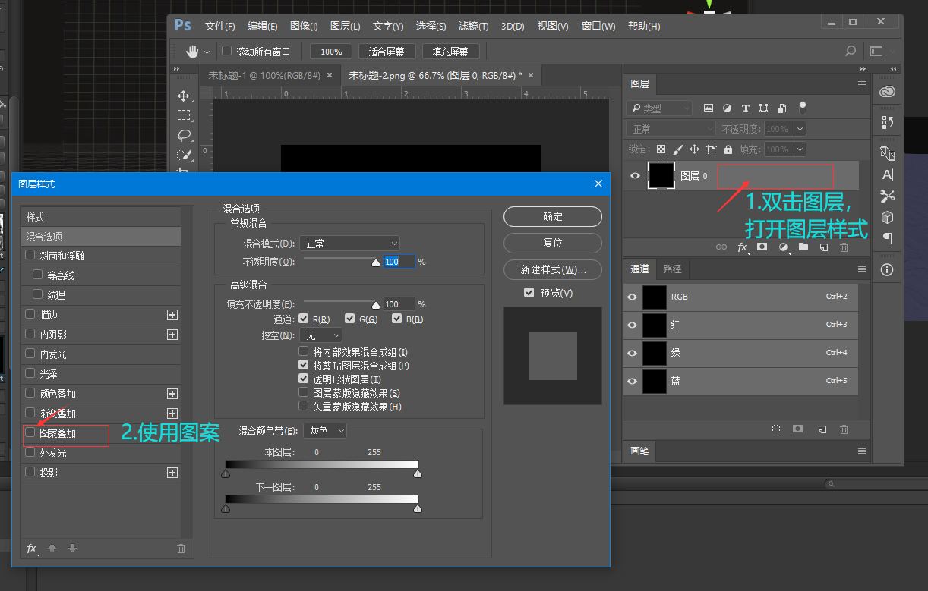Check 滚动所有窗口 in options bar
This screenshot has width=928, height=591.
point(226,52)
